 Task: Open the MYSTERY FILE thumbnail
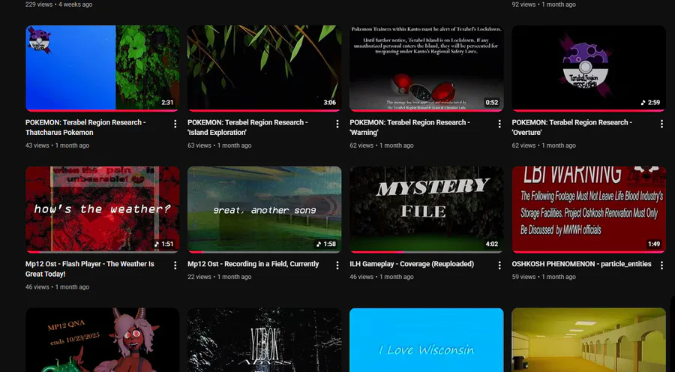(427, 210)
